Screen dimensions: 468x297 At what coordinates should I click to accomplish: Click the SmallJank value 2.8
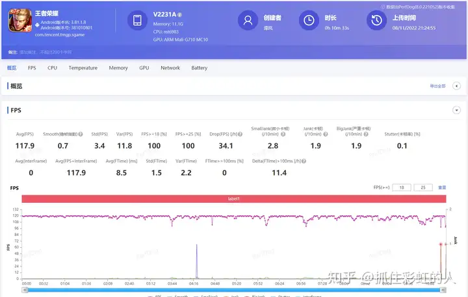point(273,146)
